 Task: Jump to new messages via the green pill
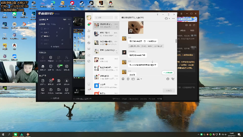click(168, 73)
